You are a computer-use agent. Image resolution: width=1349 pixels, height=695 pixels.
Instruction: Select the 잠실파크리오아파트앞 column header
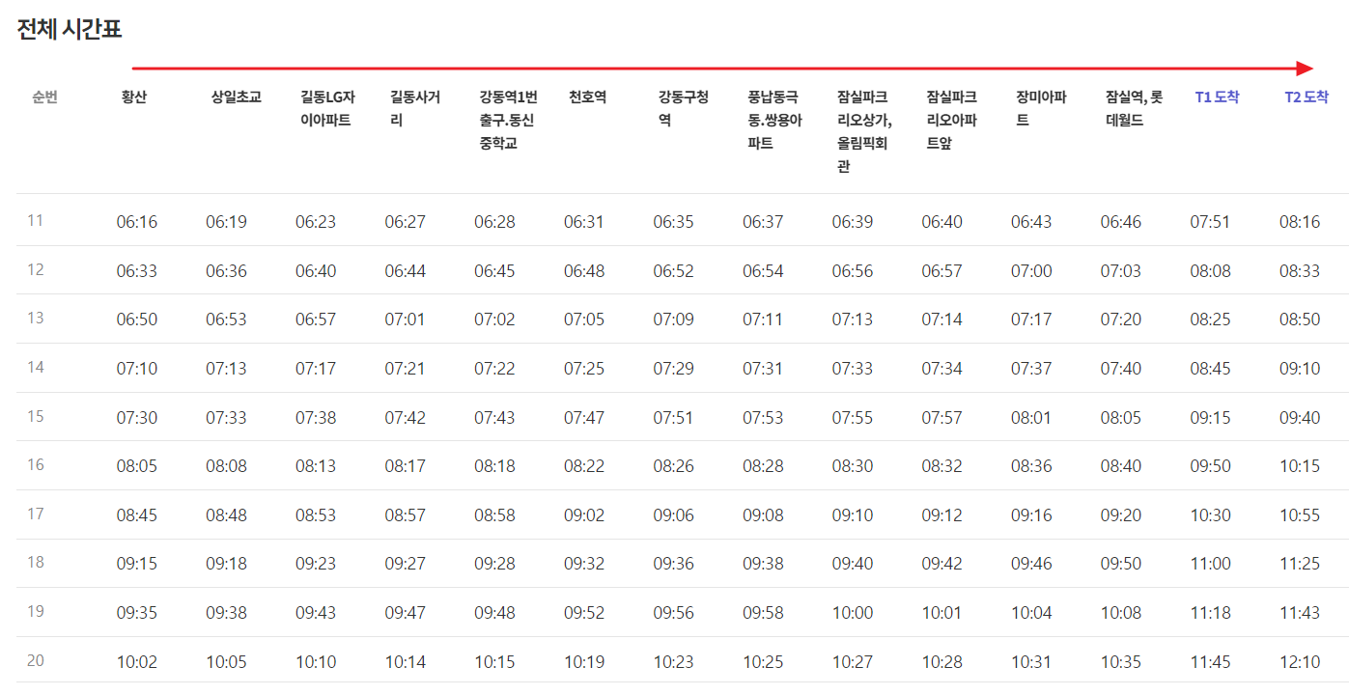click(951, 120)
